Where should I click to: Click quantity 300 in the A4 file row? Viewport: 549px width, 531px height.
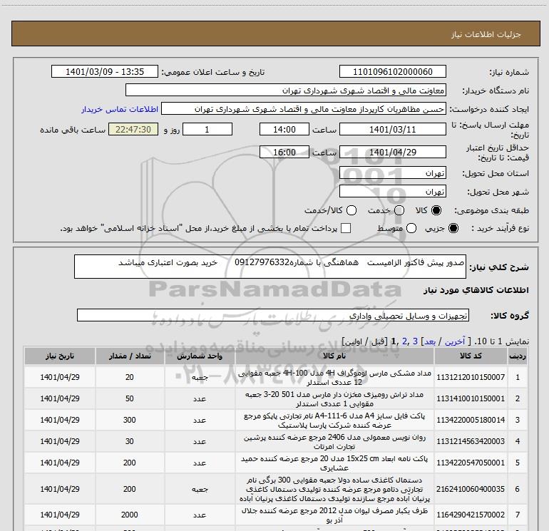coord(130,420)
